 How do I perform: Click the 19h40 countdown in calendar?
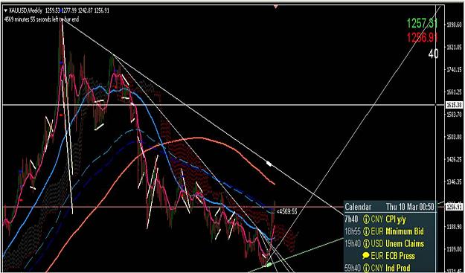tap(353, 244)
